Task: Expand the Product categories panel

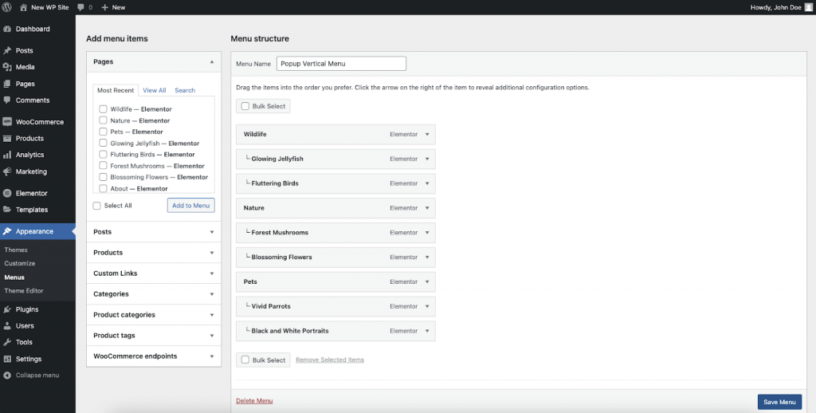Action: (212, 315)
